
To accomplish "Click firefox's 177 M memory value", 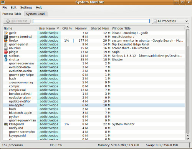I will click(x=83, y=40).
